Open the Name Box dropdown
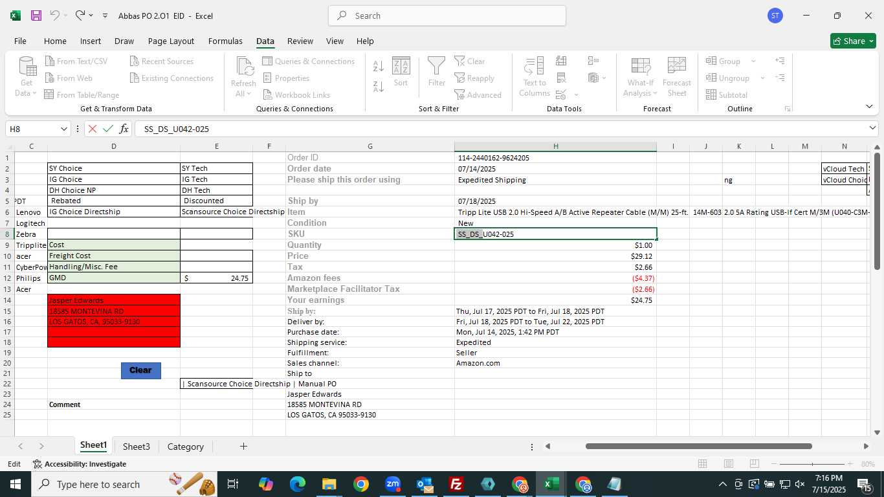 [x=63, y=129]
